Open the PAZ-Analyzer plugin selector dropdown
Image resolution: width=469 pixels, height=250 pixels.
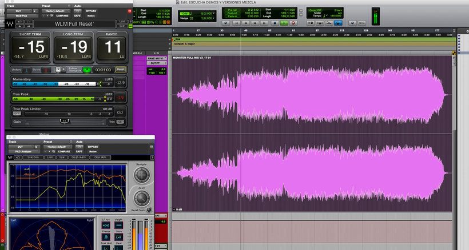click(24, 152)
